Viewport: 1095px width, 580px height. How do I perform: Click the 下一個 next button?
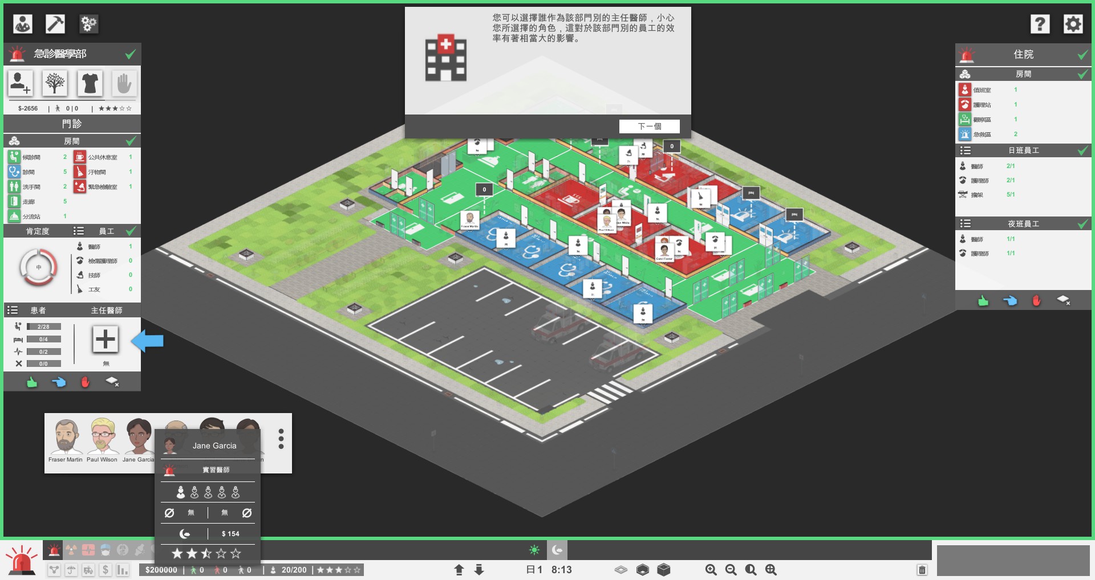[x=650, y=126]
